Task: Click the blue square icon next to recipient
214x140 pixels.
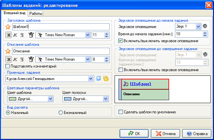Action: point(98,78)
